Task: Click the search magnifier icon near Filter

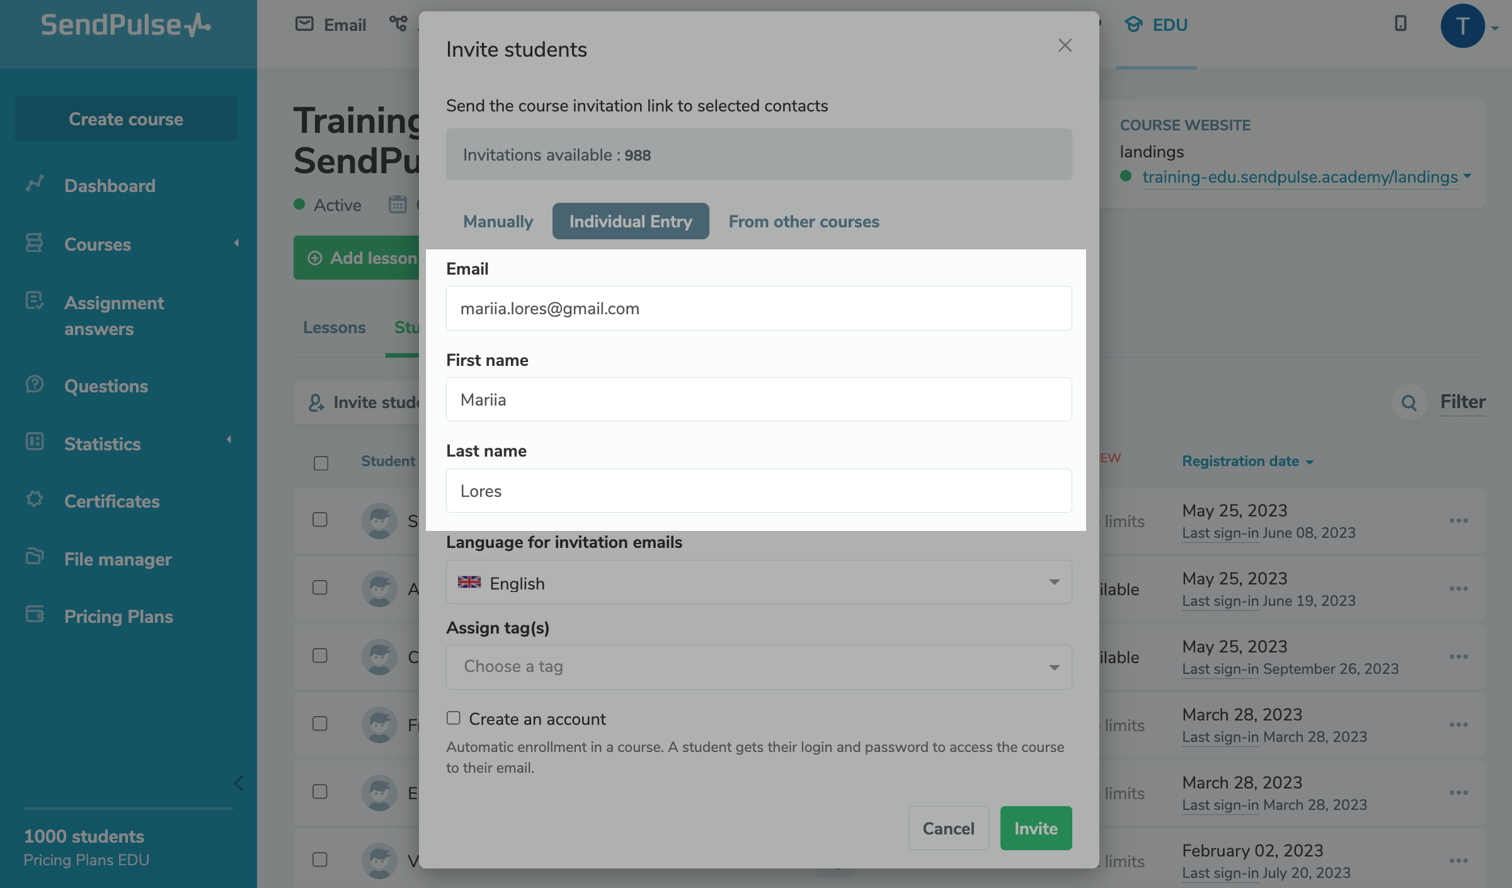Action: point(1409,402)
